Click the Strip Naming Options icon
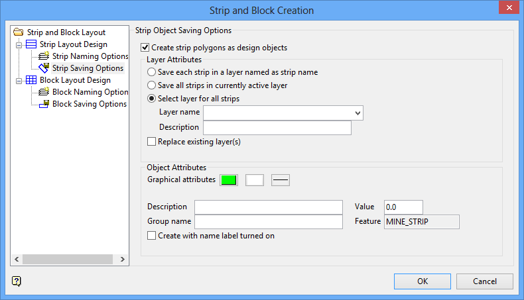 point(44,56)
